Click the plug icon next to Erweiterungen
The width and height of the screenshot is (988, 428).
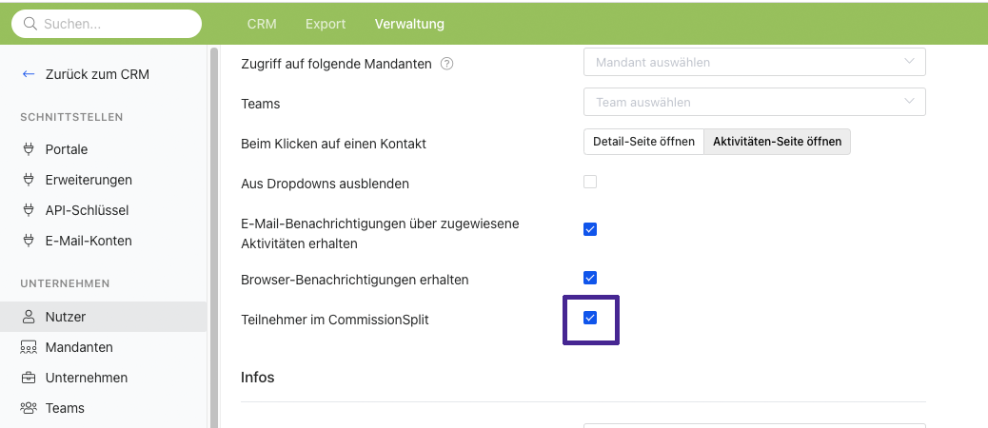(29, 180)
